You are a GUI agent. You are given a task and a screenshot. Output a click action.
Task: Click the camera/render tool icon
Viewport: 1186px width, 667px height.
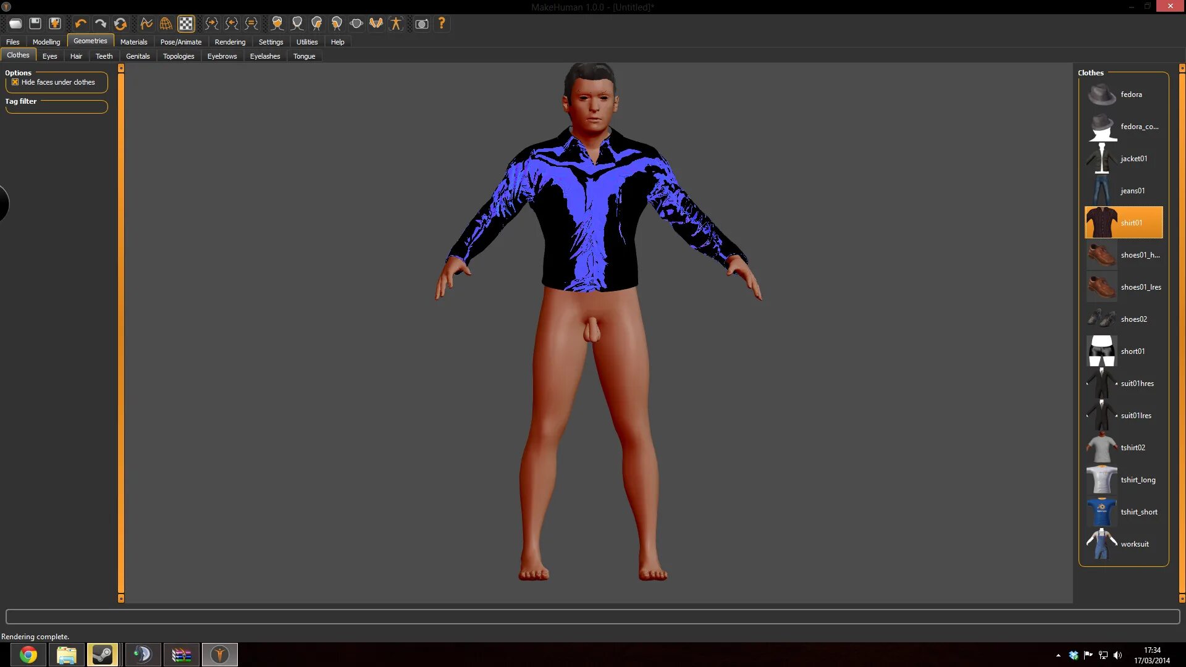point(422,23)
